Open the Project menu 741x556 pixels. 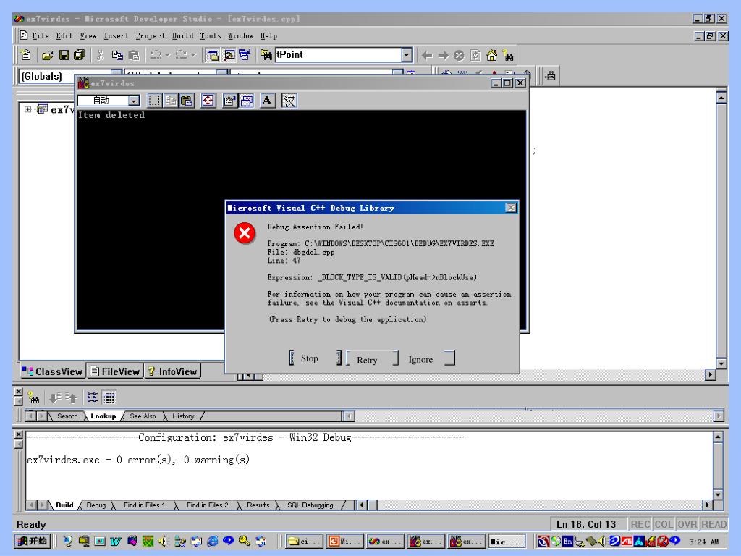click(151, 36)
